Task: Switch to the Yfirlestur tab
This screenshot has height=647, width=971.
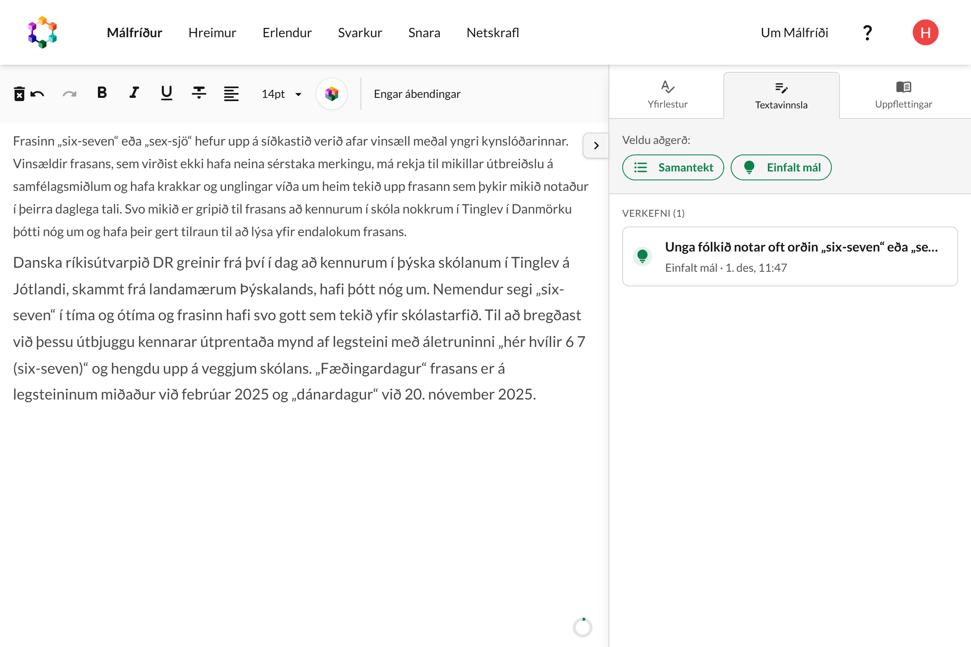Action: [667, 95]
